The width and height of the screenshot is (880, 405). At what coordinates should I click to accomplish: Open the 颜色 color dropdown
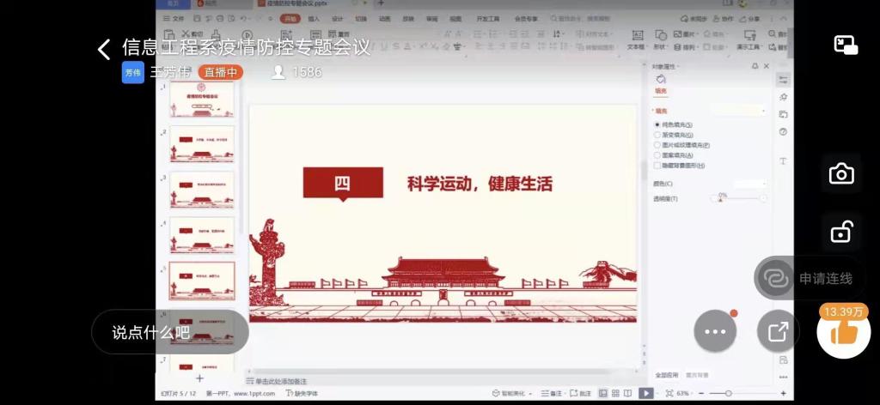click(750, 183)
